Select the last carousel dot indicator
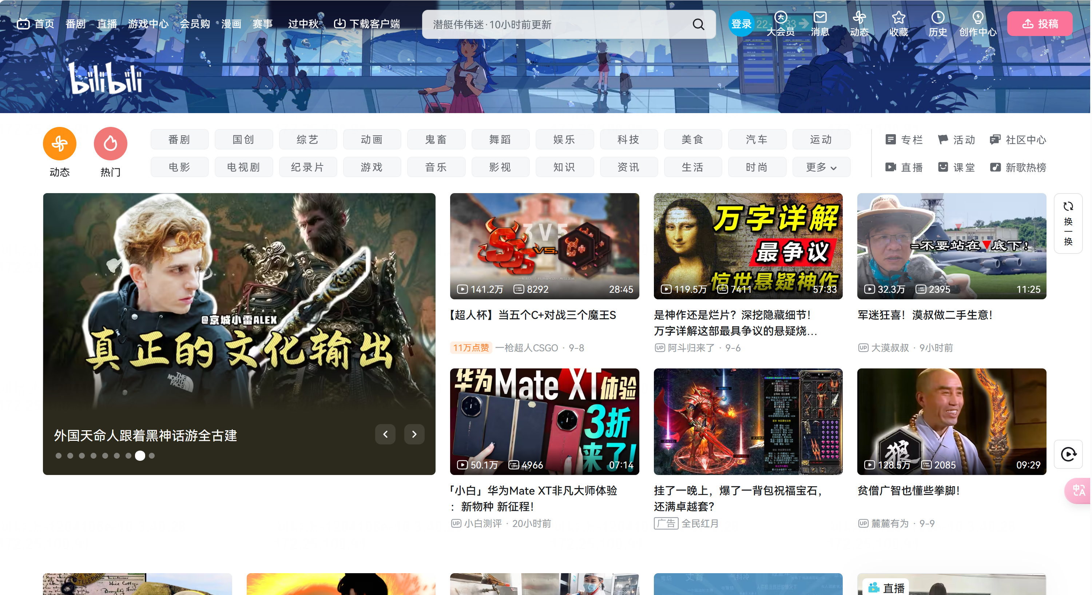Viewport: 1092px width, 595px height. point(152,456)
